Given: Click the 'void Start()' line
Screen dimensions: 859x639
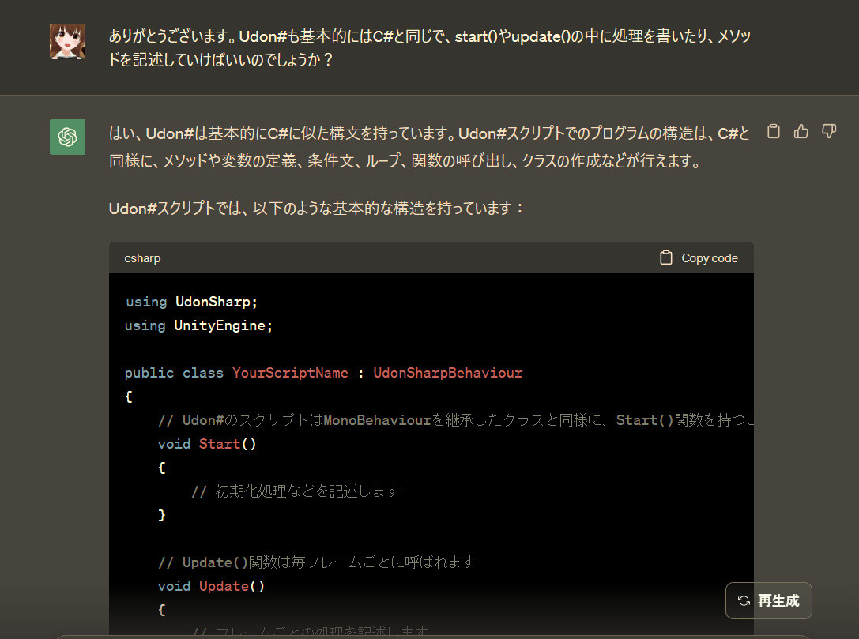Looking at the screenshot, I should (207, 444).
